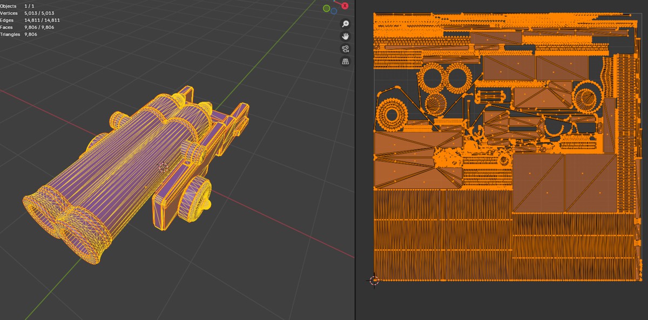
Task: Click the blue negative-Z axis gizmo circle
Action: tap(334, 11)
